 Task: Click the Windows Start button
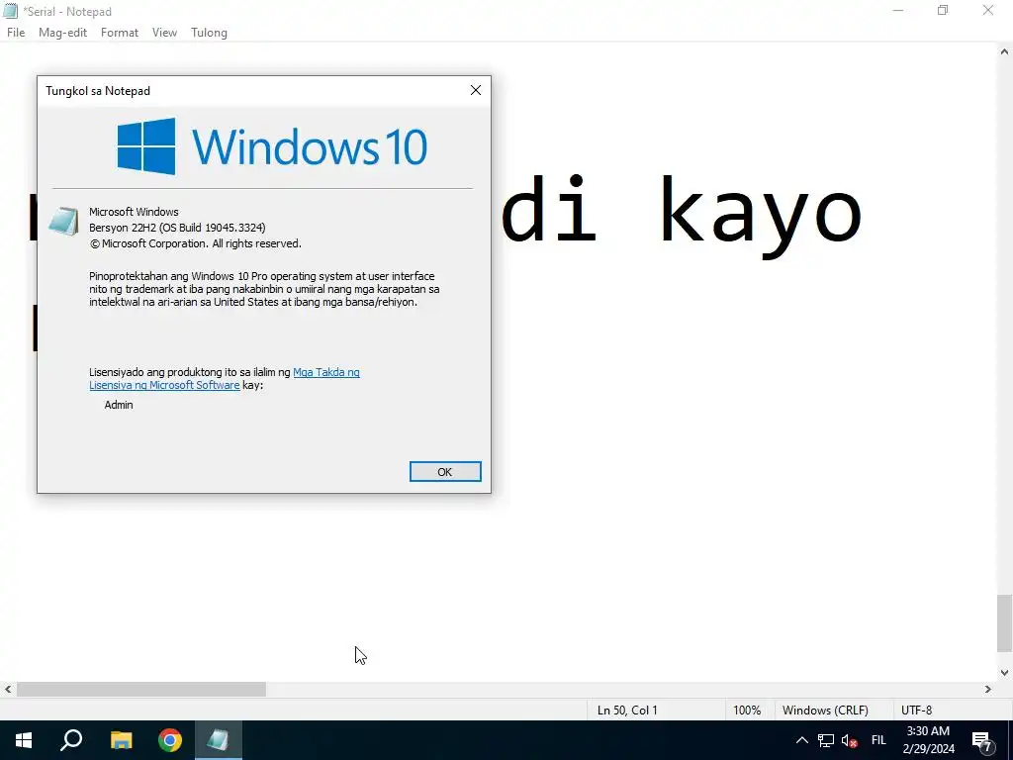point(24,740)
